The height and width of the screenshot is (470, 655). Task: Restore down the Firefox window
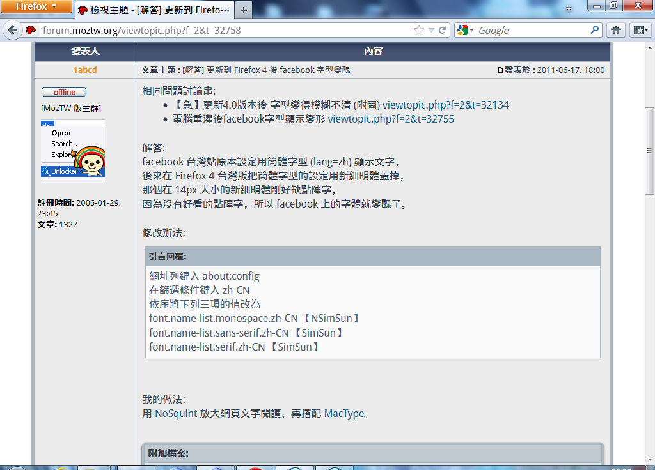tap(613, 6)
